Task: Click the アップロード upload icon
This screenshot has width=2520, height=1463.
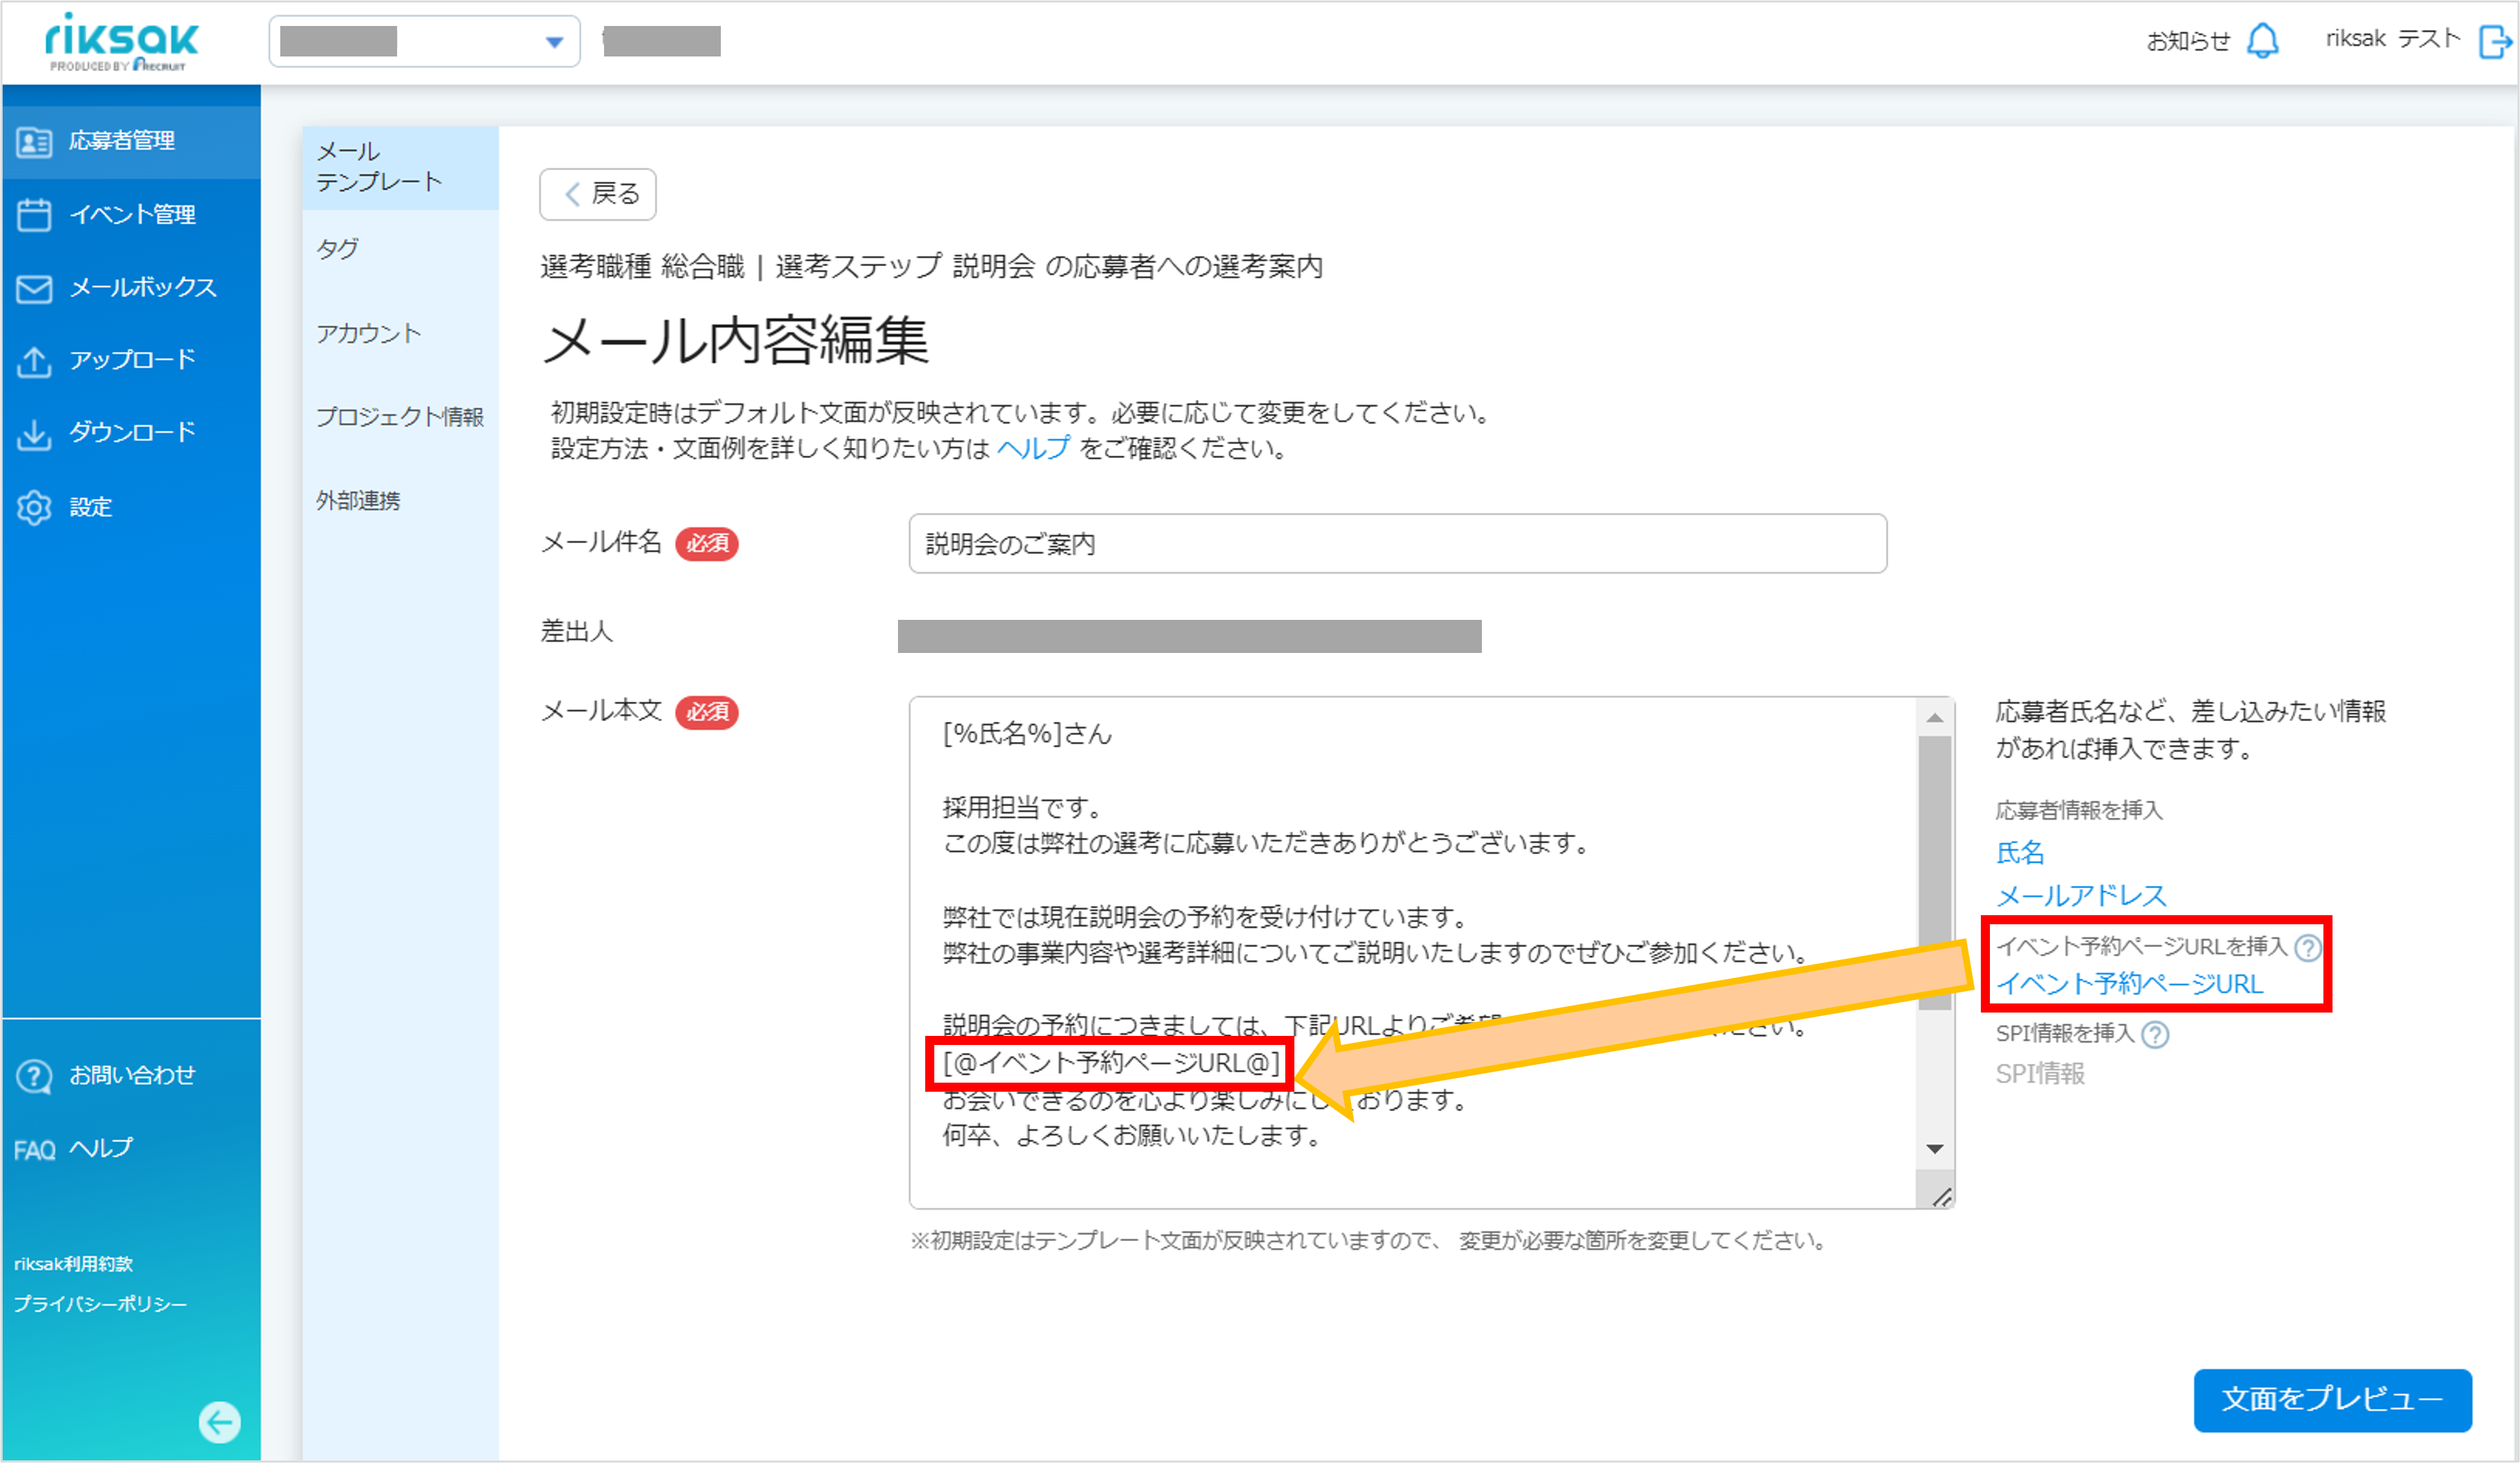Action: pyautogui.click(x=34, y=362)
